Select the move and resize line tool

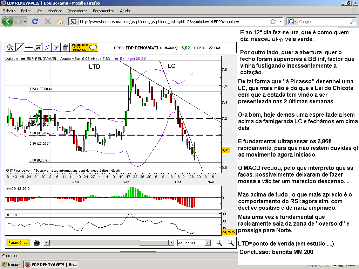tap(47, 47)
